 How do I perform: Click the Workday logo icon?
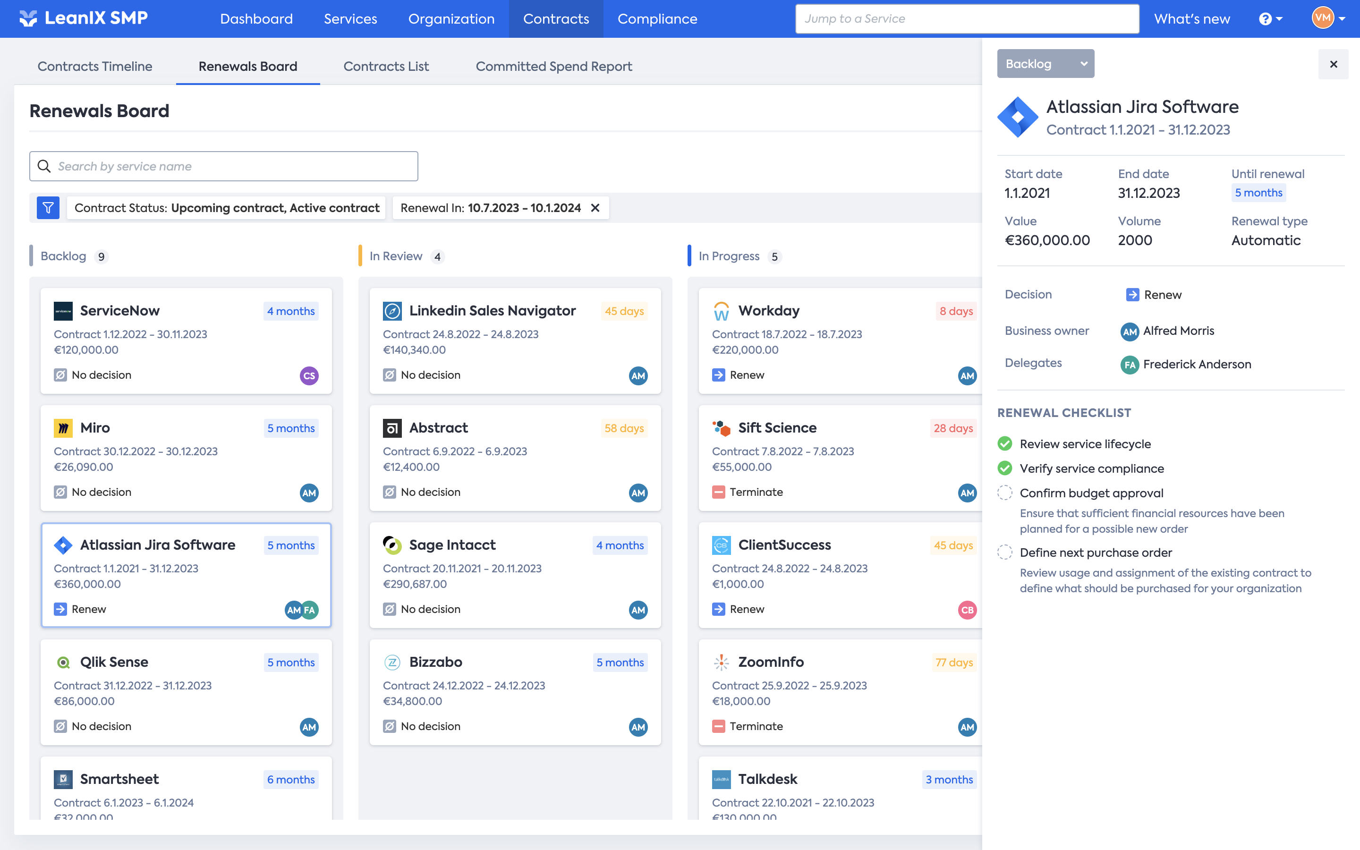(x=722, y=311)
